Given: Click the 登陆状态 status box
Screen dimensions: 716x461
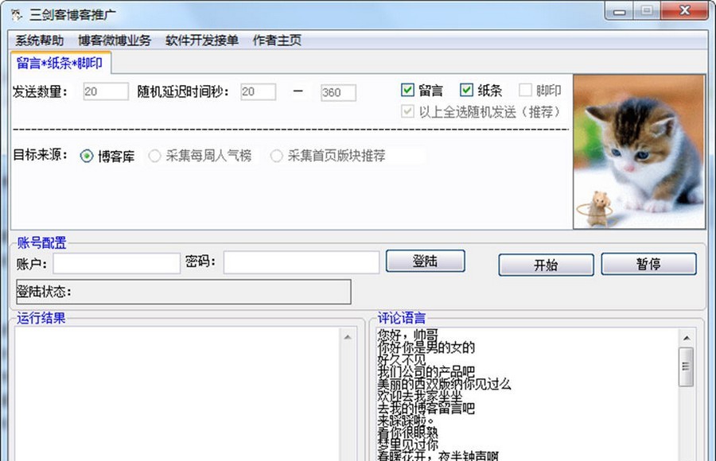Looking at the screenshot, I should pos(184,292).
